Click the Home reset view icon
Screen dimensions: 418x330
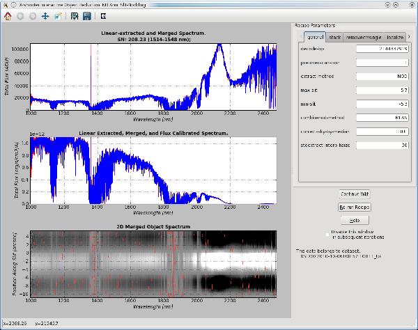pos(9,15)
